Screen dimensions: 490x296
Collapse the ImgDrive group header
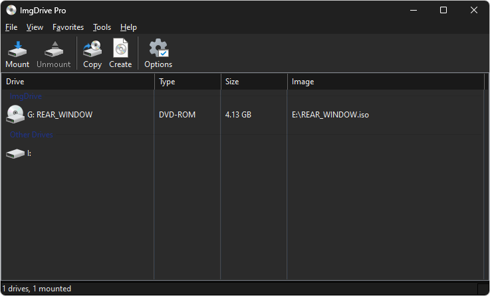[x=26, y=97]
